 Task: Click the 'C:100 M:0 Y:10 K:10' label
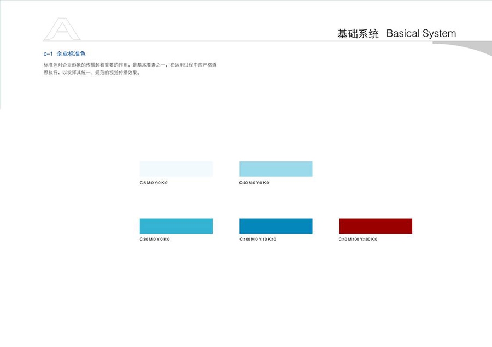click(x=258, y=239)
